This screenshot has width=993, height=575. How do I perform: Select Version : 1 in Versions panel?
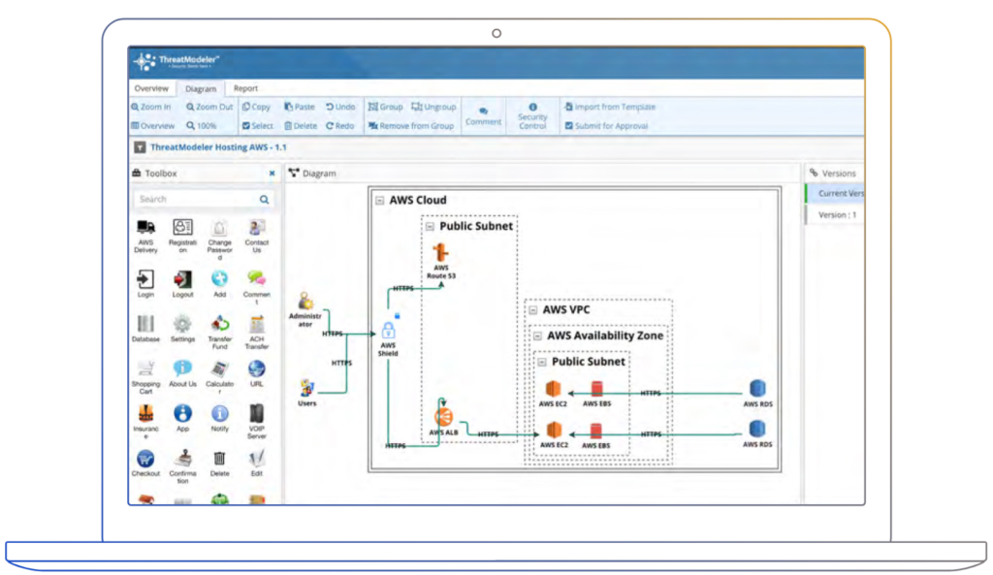(835, 215)
